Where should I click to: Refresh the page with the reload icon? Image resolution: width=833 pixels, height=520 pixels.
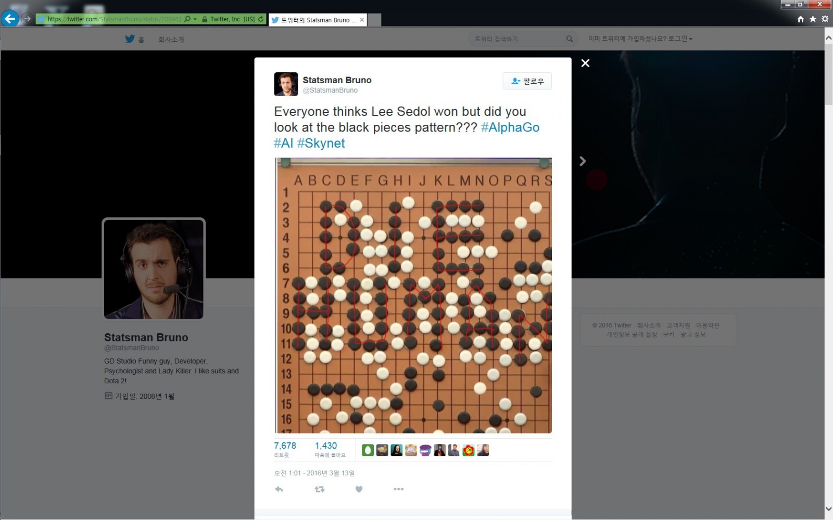(261, 19)
